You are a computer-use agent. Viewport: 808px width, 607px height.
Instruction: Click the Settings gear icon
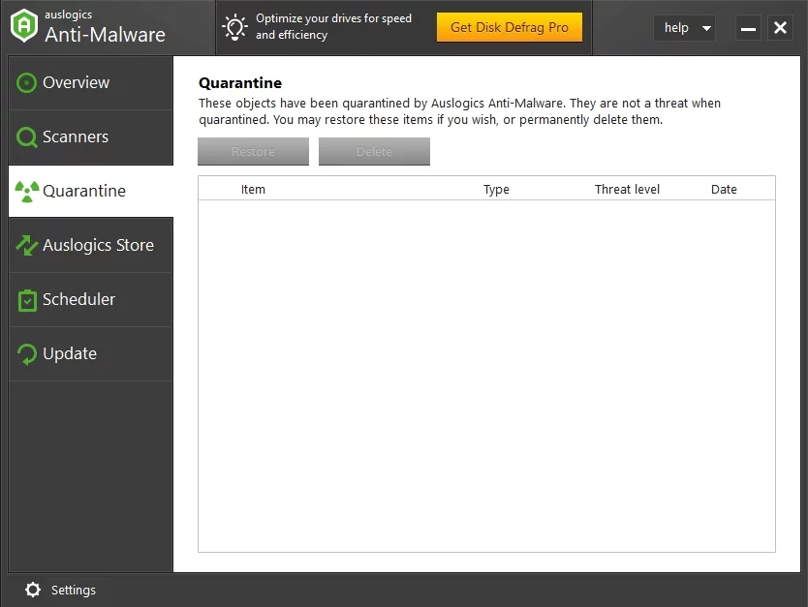click(x=33, y=590)
